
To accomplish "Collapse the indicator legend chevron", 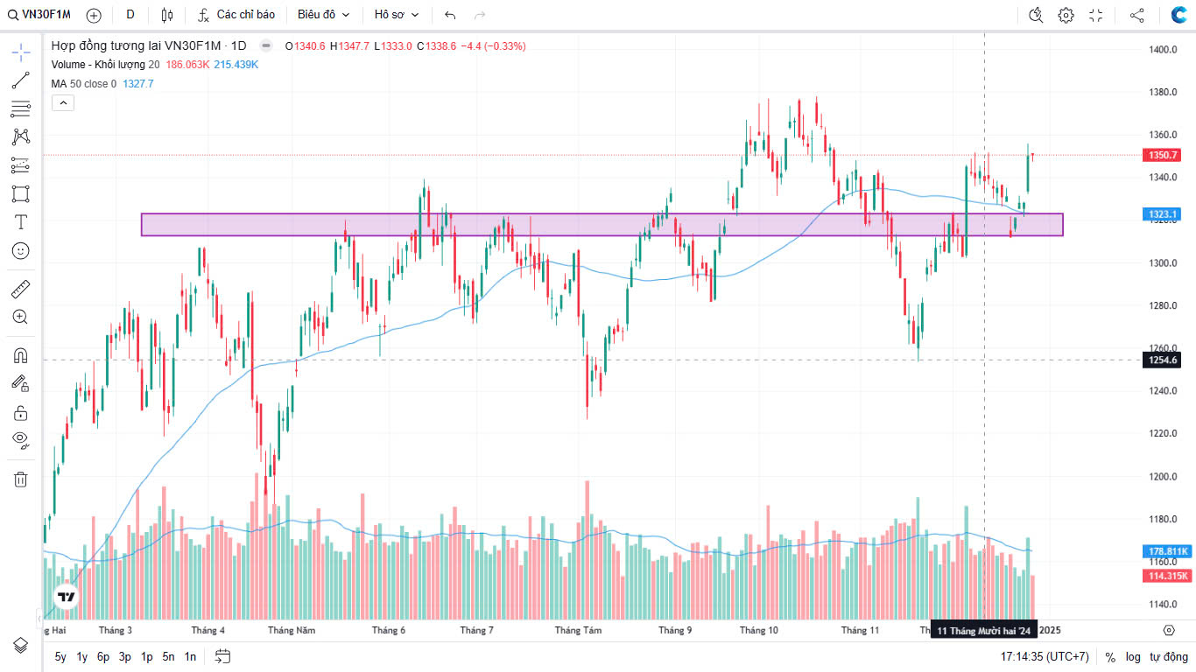I will 63,103.
